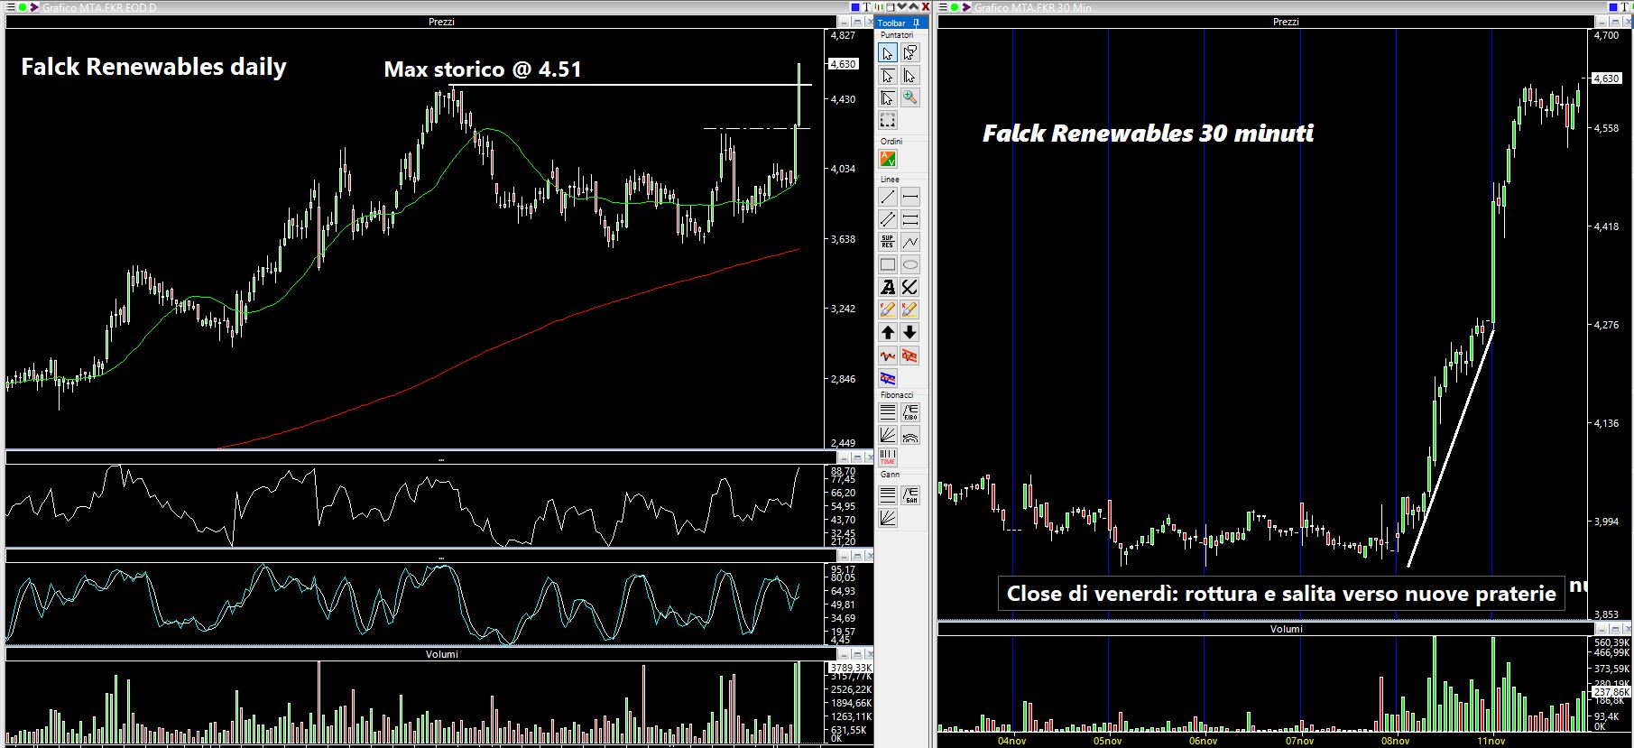Select the standard arrow pointer tool

888,53
